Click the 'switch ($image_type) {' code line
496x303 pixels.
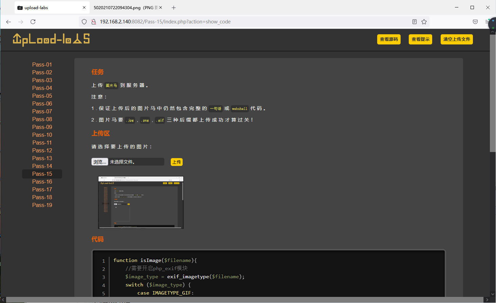click(x=158, y=285)
